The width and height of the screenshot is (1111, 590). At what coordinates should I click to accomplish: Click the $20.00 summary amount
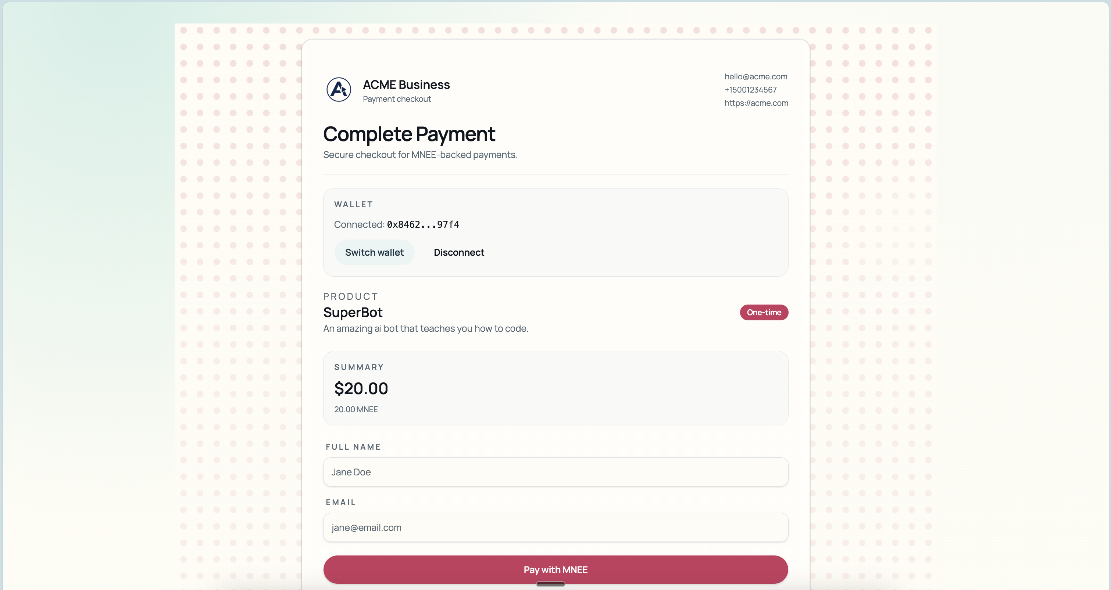pyautogui.click(x=361, y=388)
